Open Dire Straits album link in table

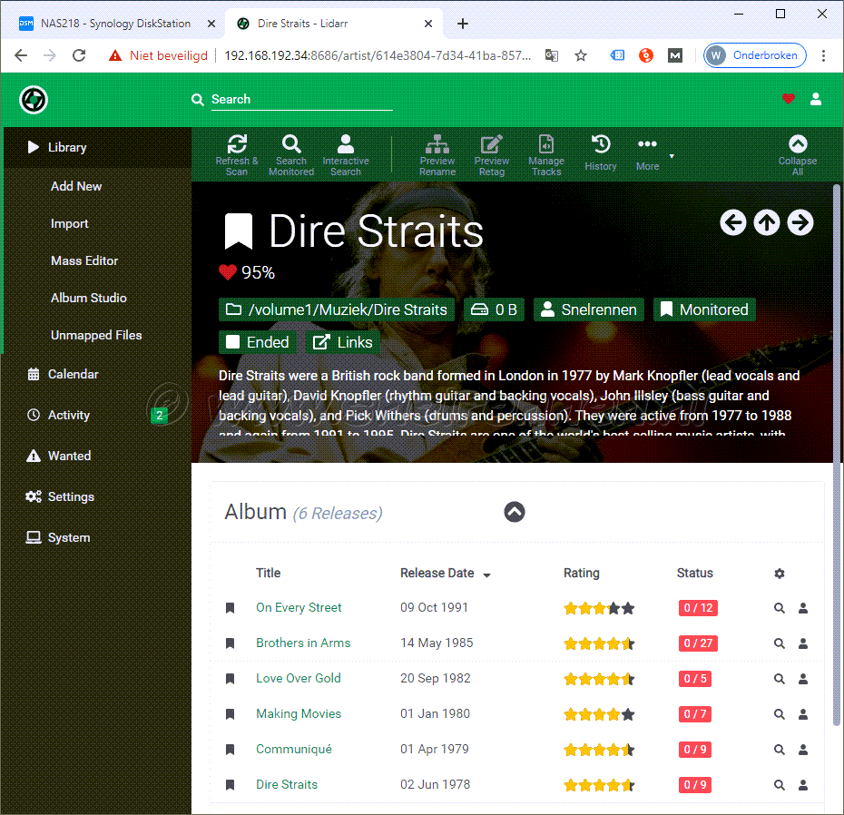tap(287, 785)
